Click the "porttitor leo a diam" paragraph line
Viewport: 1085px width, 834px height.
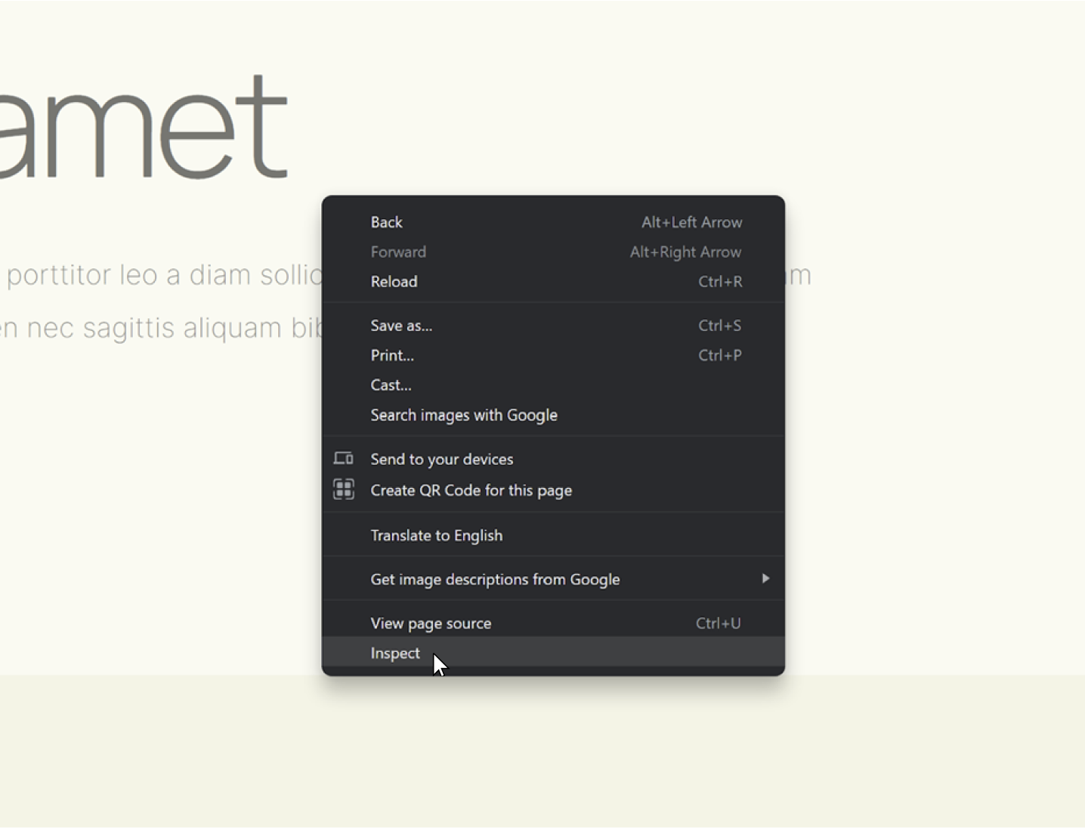[x=162, y=275]
